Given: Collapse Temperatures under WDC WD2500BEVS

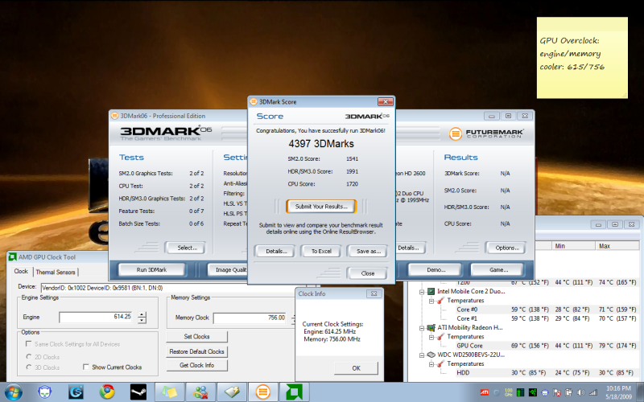Looking at the screenshot, I should pyautogui.click(x=431, y=364).
